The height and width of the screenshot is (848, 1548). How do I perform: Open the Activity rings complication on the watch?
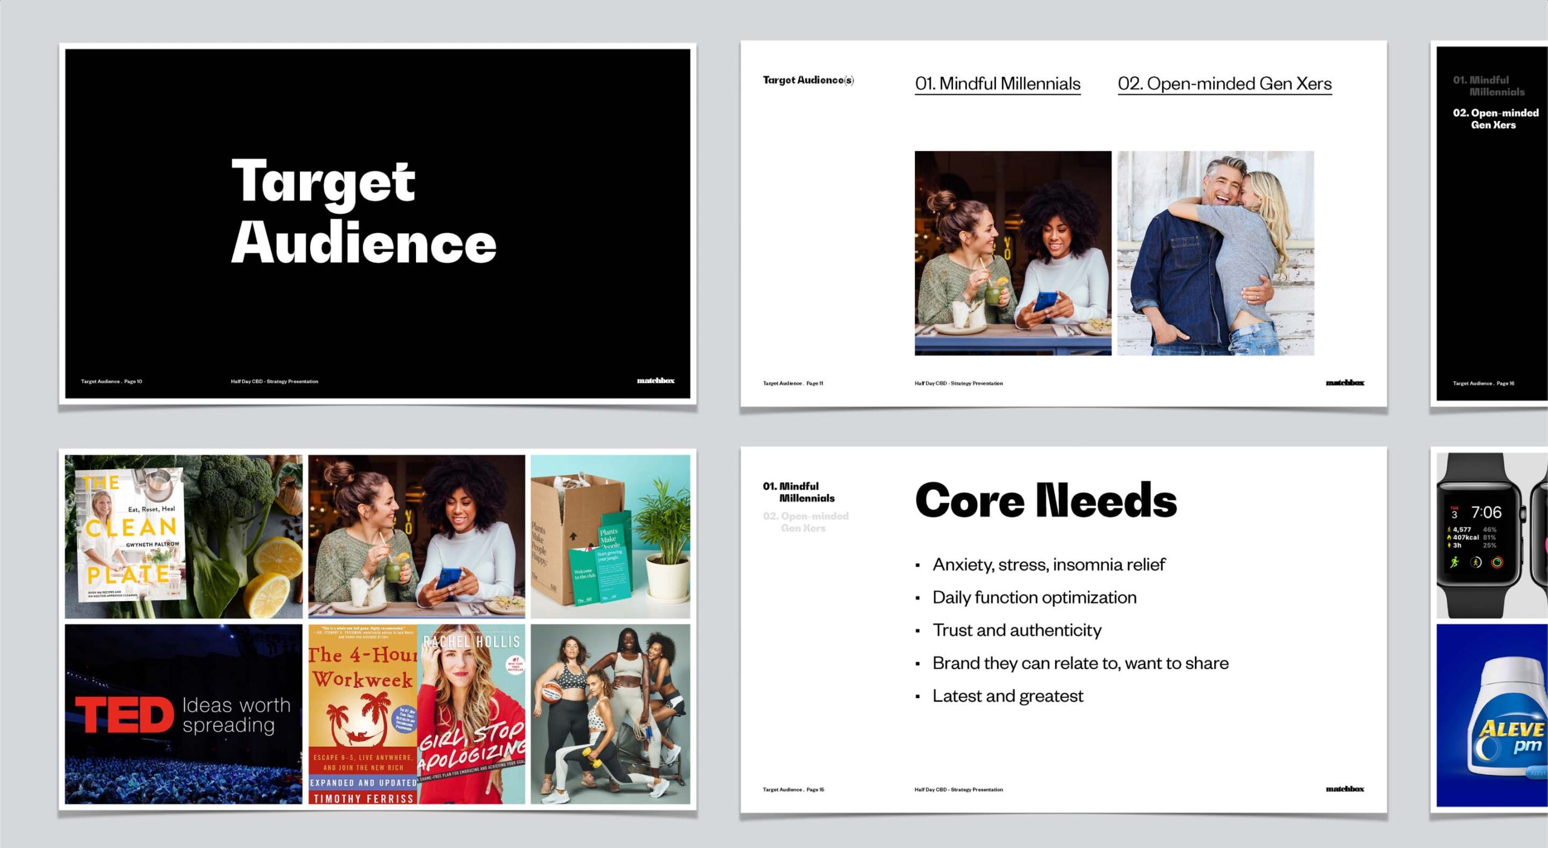point(1498,563)
